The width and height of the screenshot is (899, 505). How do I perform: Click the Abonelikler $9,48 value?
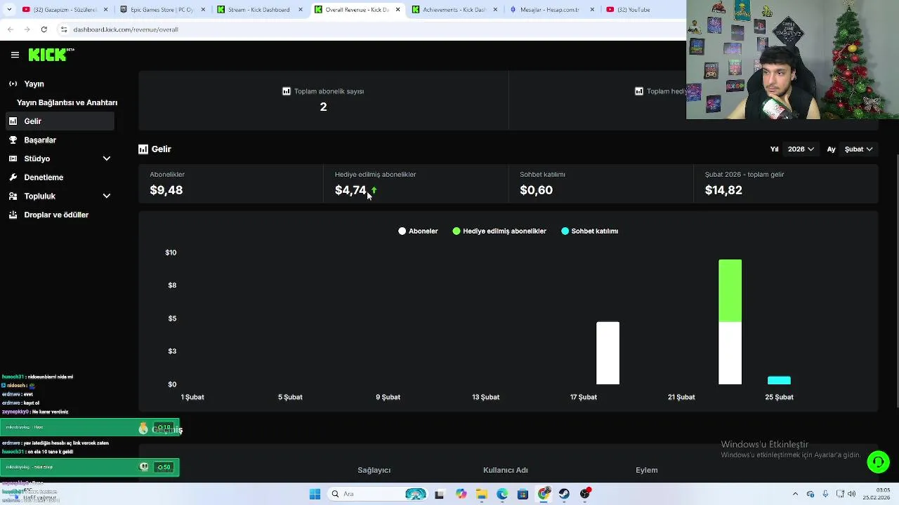tap(166, 190)
